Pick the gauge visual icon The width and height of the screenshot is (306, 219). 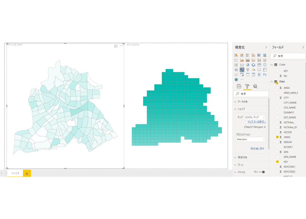click(253, 70)
